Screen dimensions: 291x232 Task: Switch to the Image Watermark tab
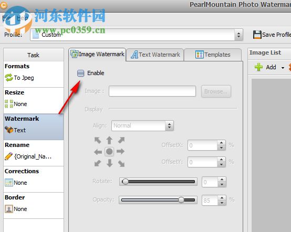pos(97,54)
